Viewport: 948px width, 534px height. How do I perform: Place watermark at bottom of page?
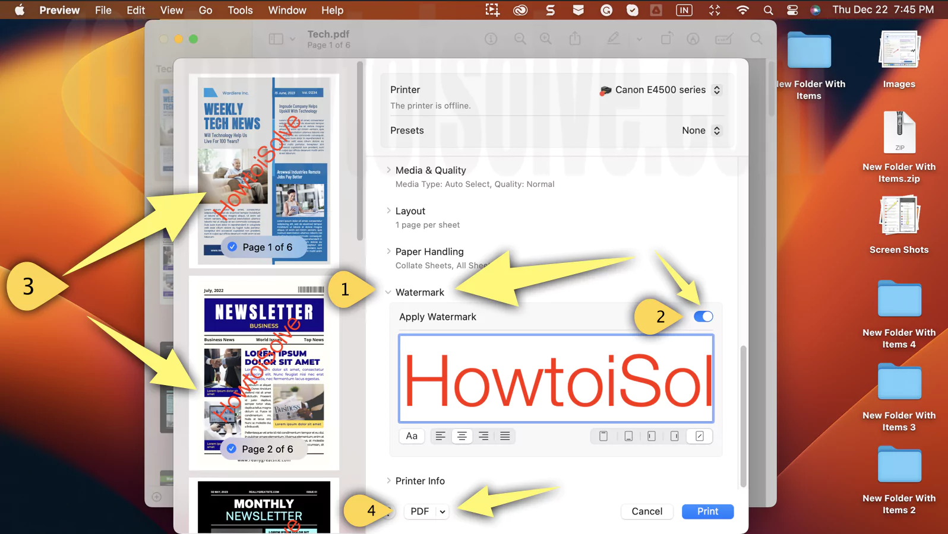628,436
